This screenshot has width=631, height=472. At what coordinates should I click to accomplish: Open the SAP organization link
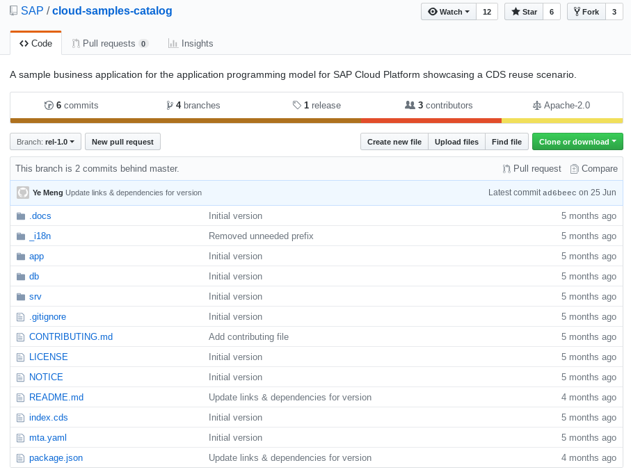32,10
